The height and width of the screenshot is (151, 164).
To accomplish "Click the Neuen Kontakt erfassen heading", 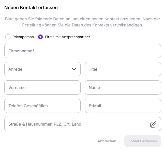I will coord(31,8).
